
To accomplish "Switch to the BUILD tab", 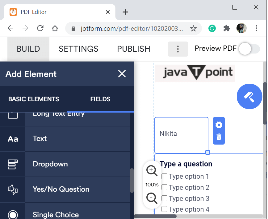I will (x=28, y=49).
